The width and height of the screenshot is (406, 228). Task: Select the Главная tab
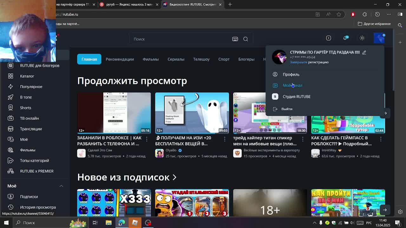89,59
